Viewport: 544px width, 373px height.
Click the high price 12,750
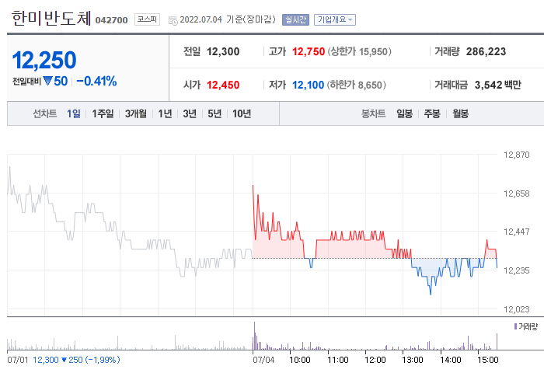(309, 52)
